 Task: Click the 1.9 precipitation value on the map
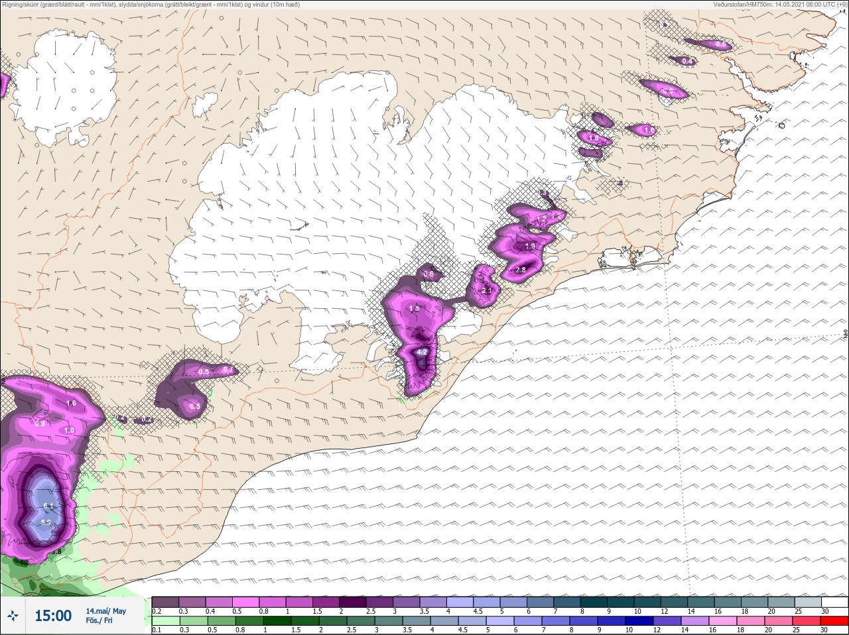[530, 246]
